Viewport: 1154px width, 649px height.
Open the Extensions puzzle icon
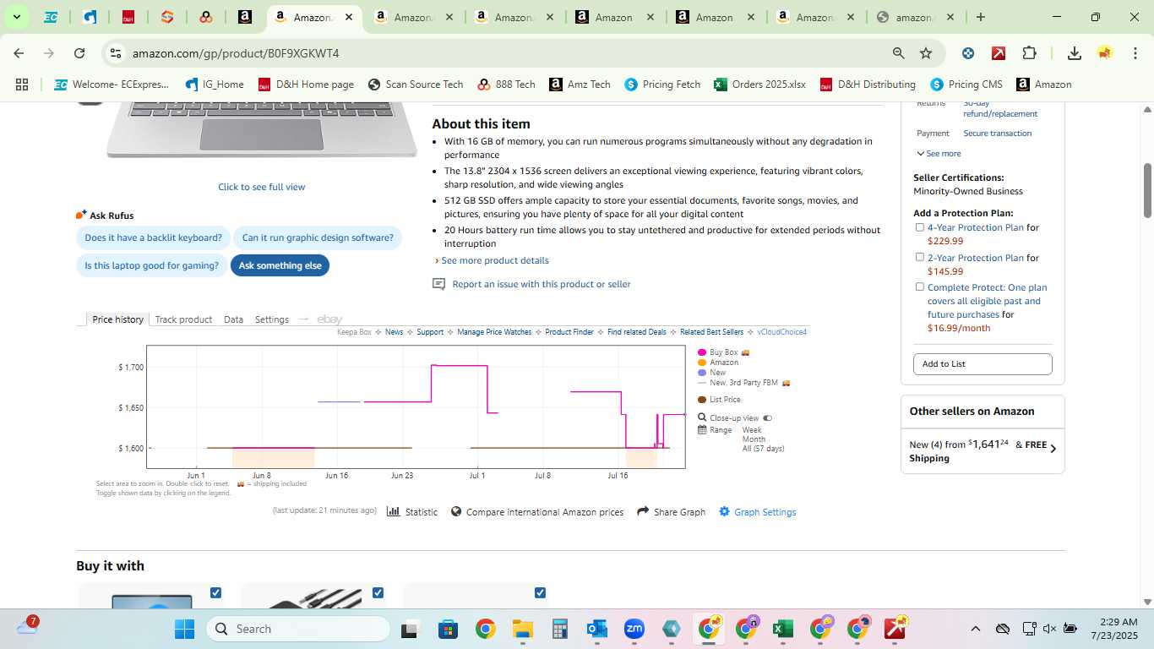tap(1029, 53)
